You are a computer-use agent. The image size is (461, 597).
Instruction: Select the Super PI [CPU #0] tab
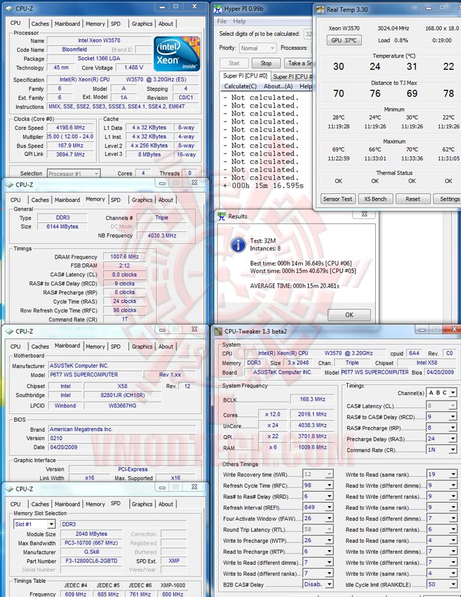point(245,76)
